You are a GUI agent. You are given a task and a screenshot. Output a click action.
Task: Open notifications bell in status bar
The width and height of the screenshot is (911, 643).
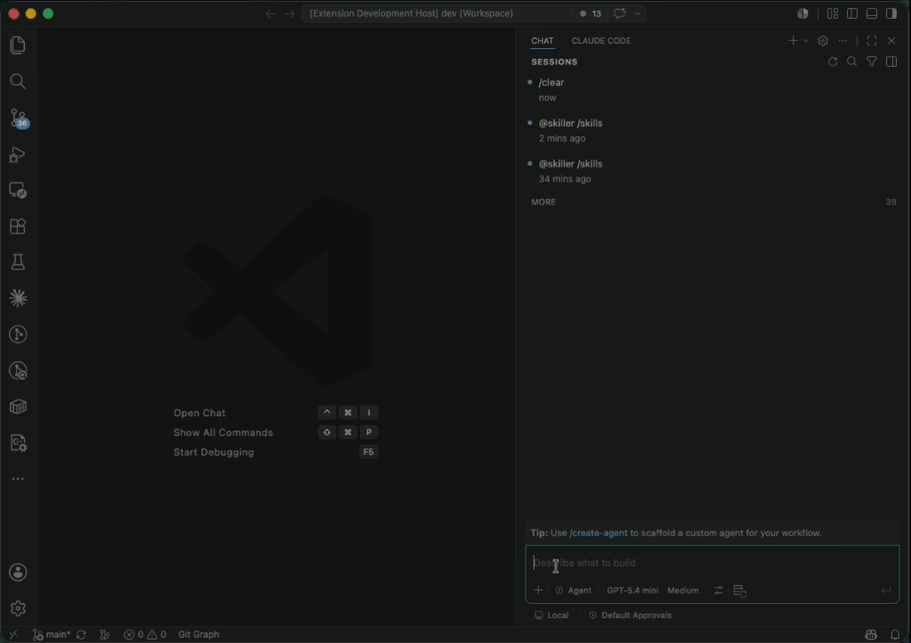click(x=894, y=634)
